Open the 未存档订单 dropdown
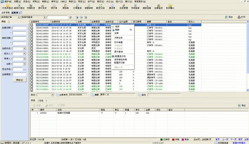The width and height of the screenshot is (249, 144). [x=19, y=17]
